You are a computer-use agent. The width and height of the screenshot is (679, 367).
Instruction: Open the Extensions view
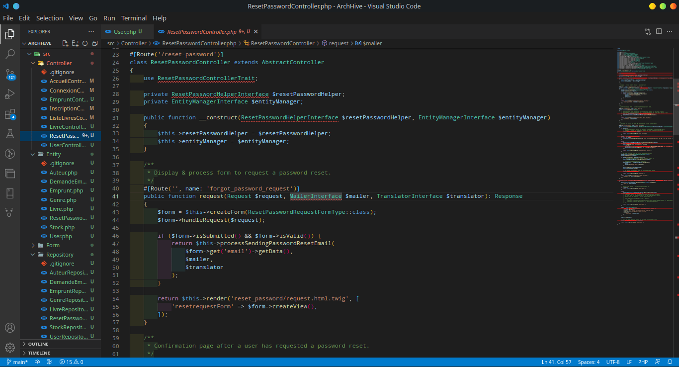pos(10,114)
